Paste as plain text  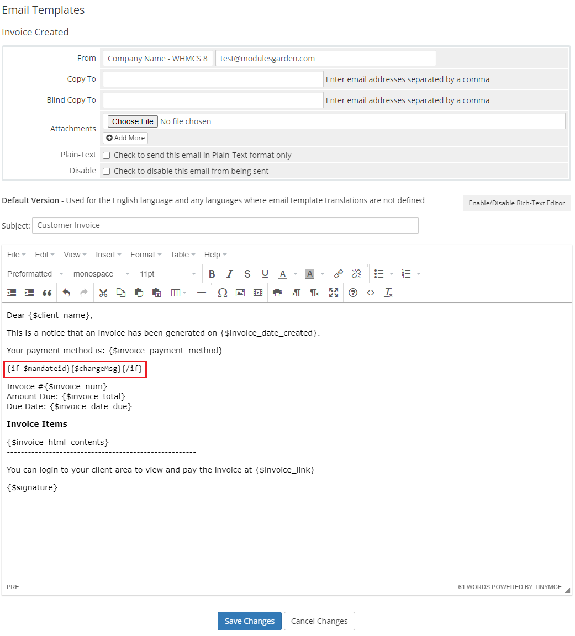click(x=157, y=293)
